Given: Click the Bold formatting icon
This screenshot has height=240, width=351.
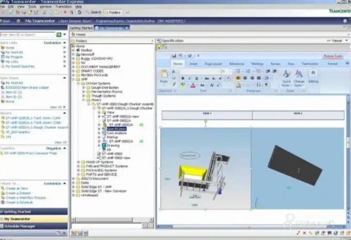Looking at the screenshot, I should 182,78.
